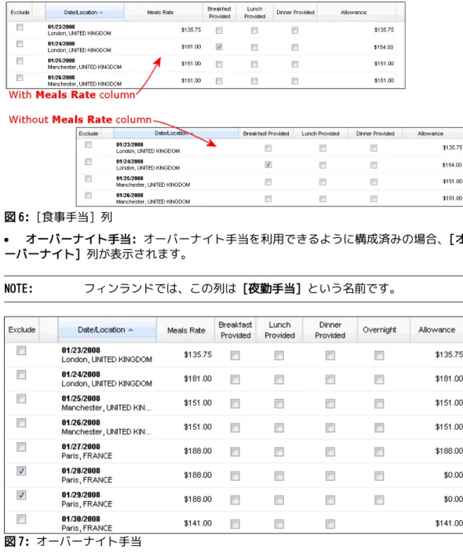Click the $141.00 meals rate value

(198, 523)
